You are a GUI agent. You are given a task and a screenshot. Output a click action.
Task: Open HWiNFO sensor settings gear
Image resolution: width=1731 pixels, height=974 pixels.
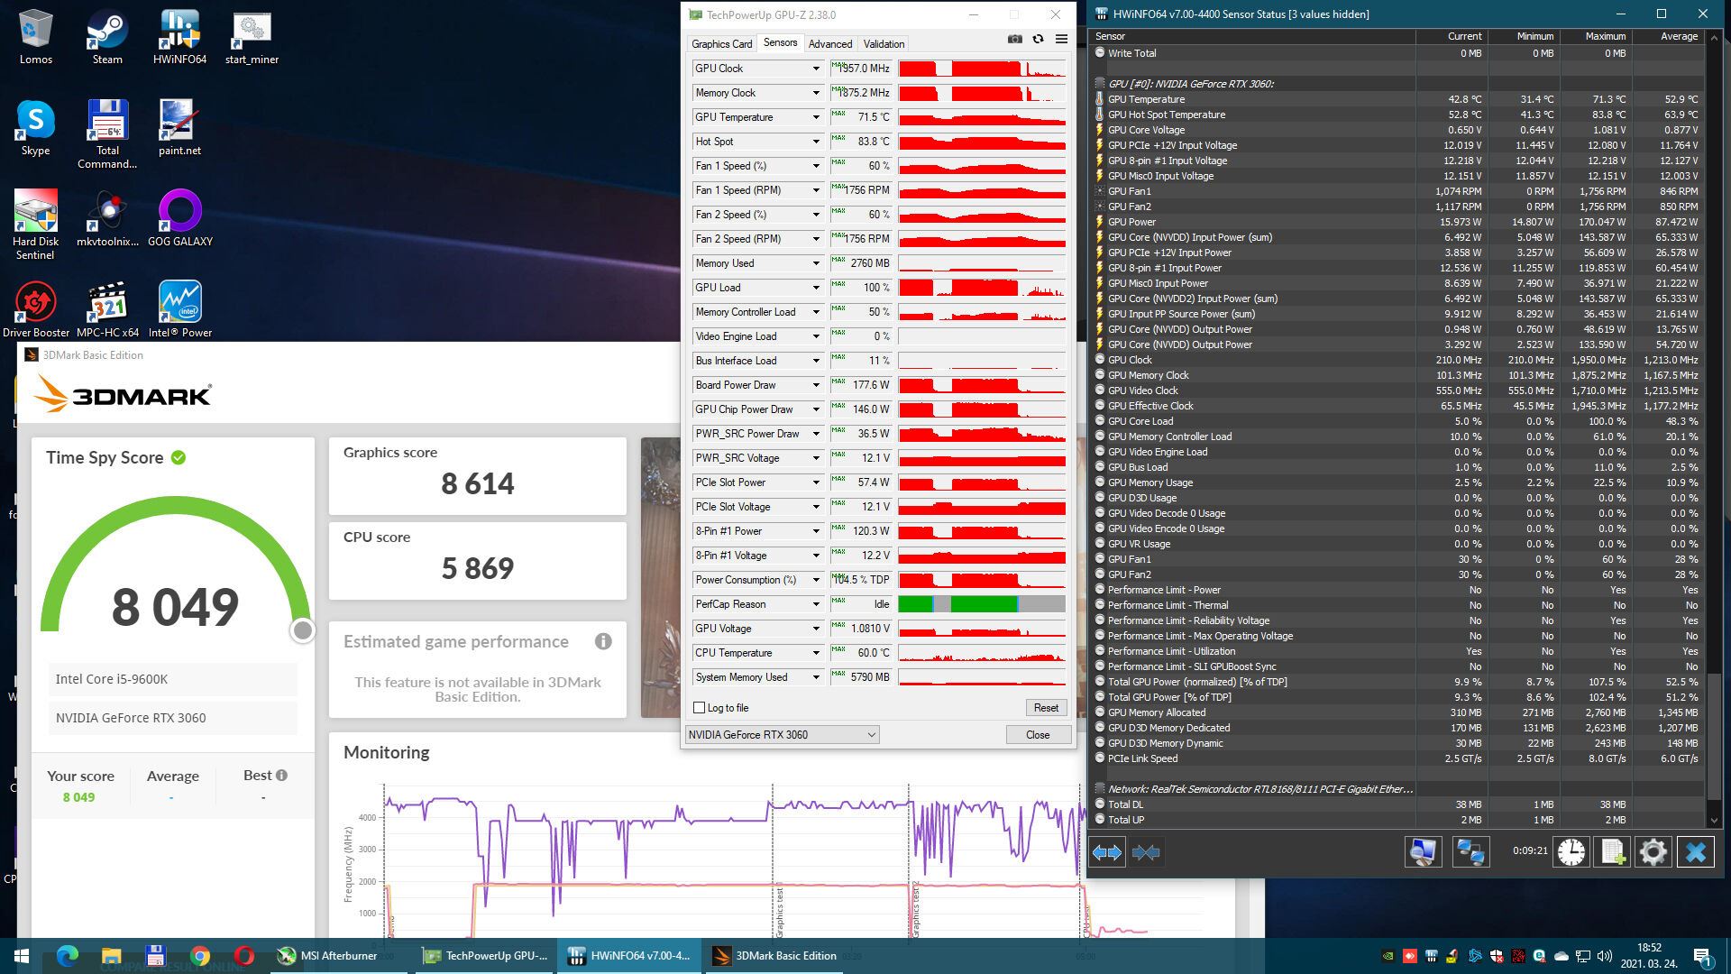point(1653,852)
